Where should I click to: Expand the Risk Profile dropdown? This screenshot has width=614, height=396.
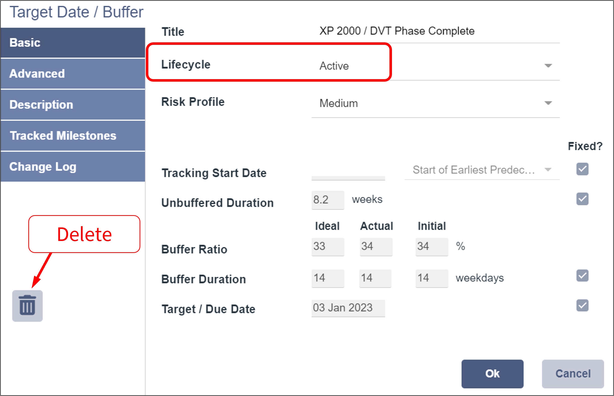[x=435, y=103]
